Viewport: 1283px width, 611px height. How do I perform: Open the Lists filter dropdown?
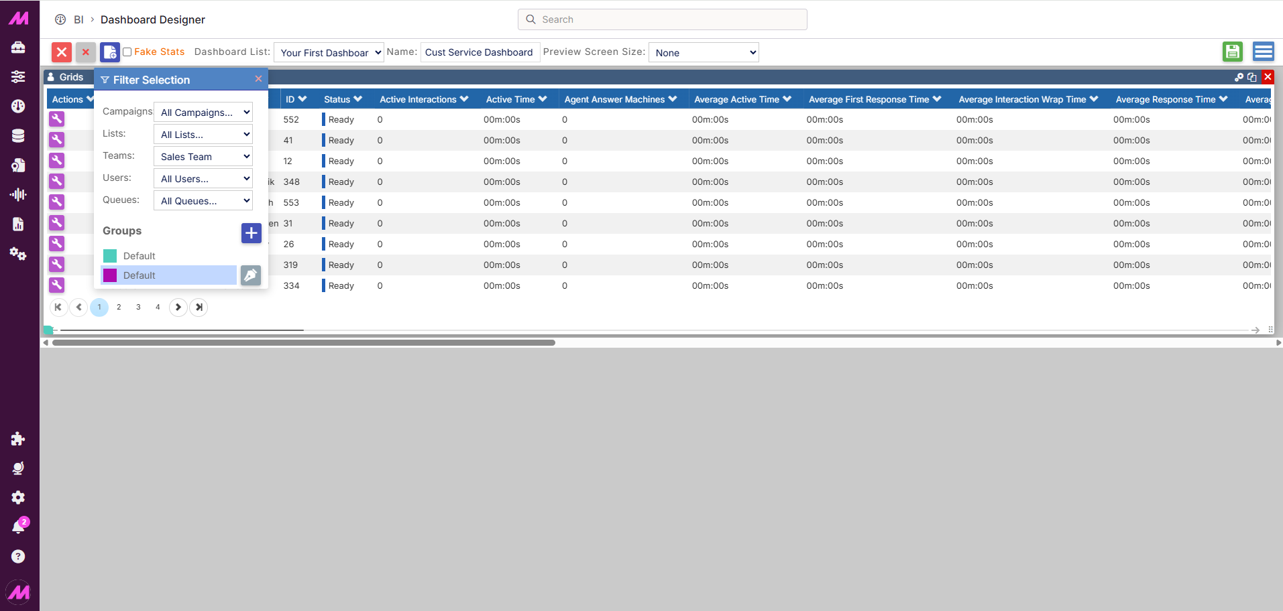[203, 134]
